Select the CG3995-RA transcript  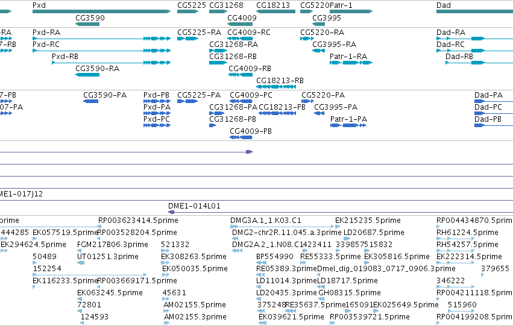[319, 51]
